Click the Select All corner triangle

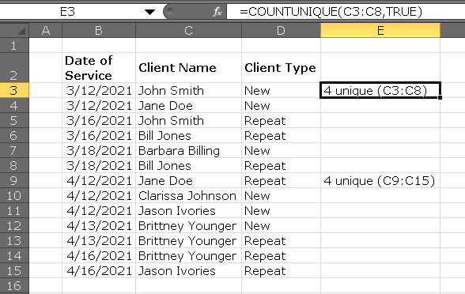coord(14,30)
